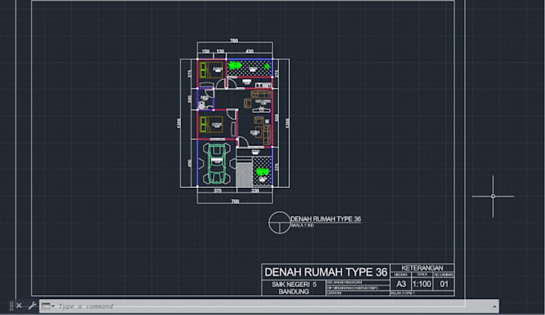Viewport: 545px width, 315px height.
Task: Select the 'A3' paper size cell
Action: [x=401, y=284]
